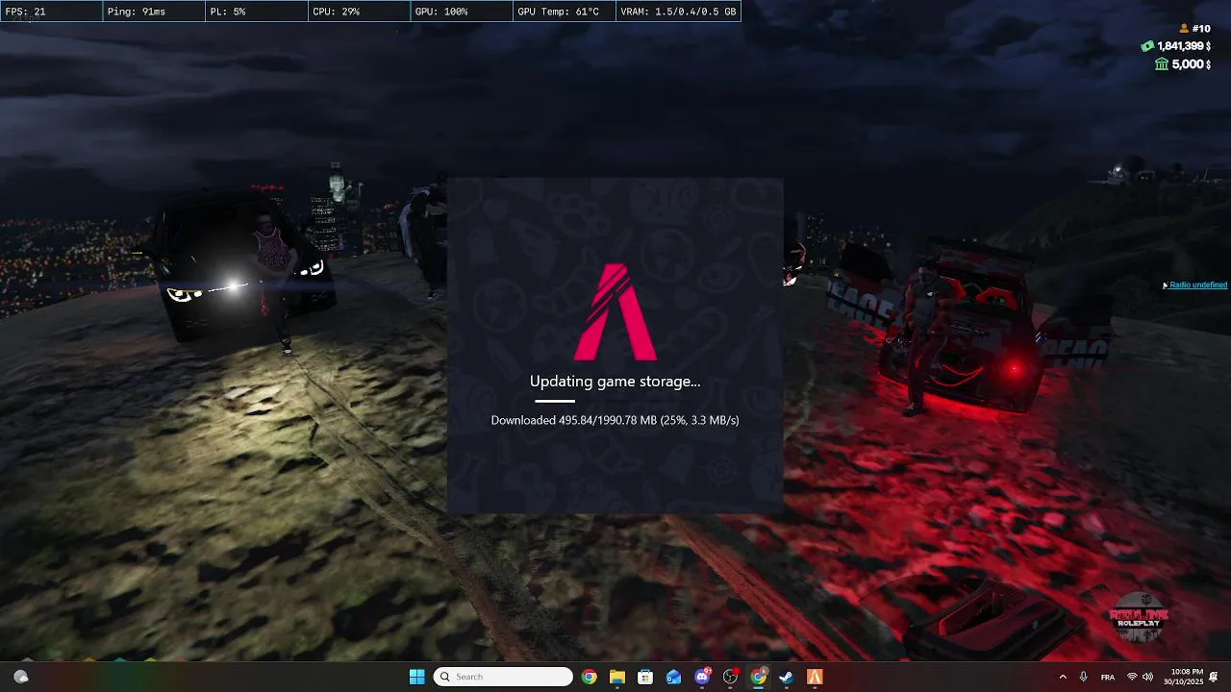The width and height of the screenshot is (1231, 692).
Task: Open Discord from the taskbar
Action: (702, 677)
